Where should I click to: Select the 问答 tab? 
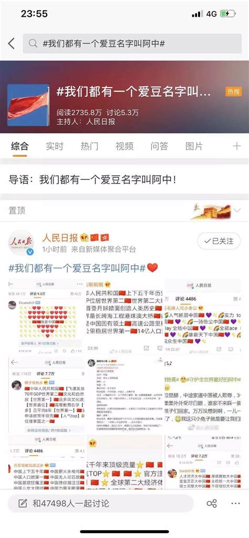click(x=159, y=146)
